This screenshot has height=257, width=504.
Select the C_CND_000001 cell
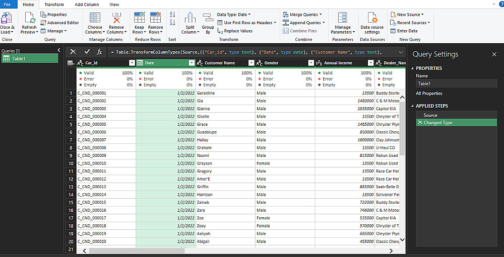tap(106, 93)
